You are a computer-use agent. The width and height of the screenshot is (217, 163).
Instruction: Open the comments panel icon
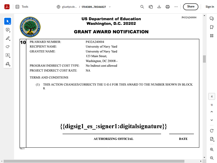click(212, 18)
